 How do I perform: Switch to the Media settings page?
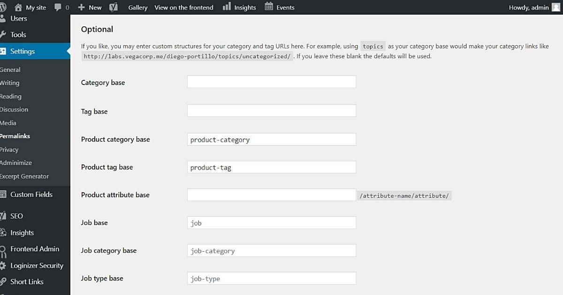(x=8, y=123)
